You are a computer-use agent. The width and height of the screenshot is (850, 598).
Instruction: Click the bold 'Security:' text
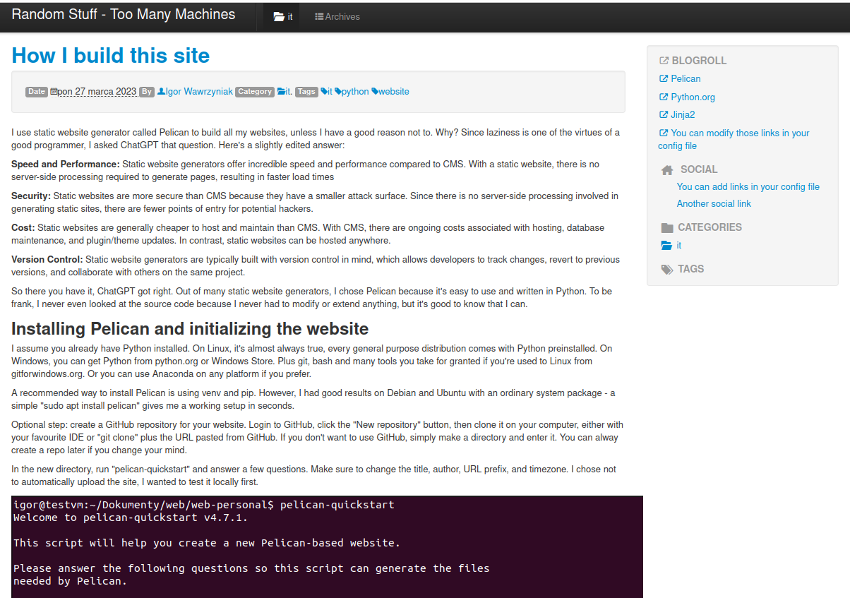(x=31, y=196)
